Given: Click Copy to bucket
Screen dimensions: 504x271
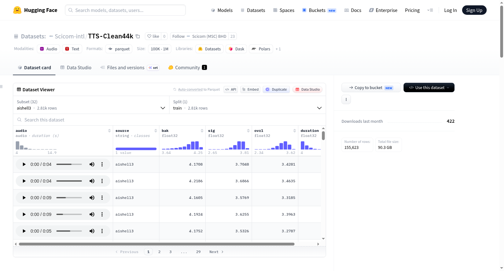Looking at the screenshot, I should pos(371,88).
